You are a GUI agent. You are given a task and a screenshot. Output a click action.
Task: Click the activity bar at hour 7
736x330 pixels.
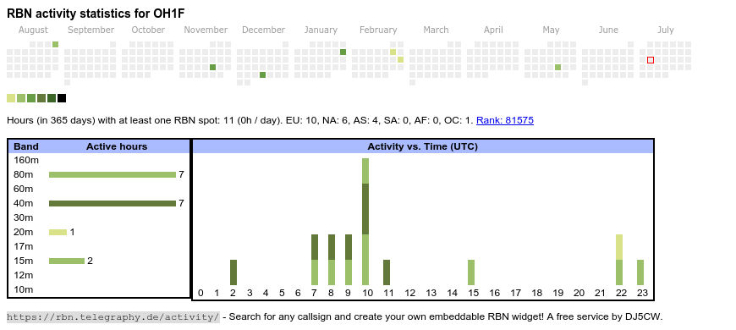315,260
